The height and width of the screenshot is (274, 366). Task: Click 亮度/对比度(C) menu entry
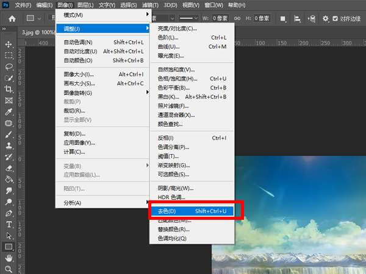[178, 28]
